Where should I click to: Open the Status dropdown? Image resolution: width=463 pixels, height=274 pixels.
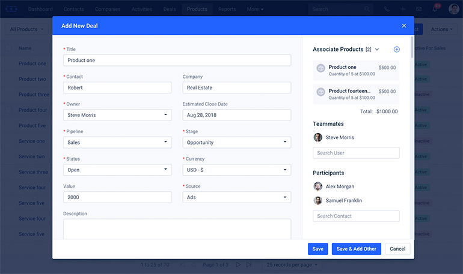point(117,170)
